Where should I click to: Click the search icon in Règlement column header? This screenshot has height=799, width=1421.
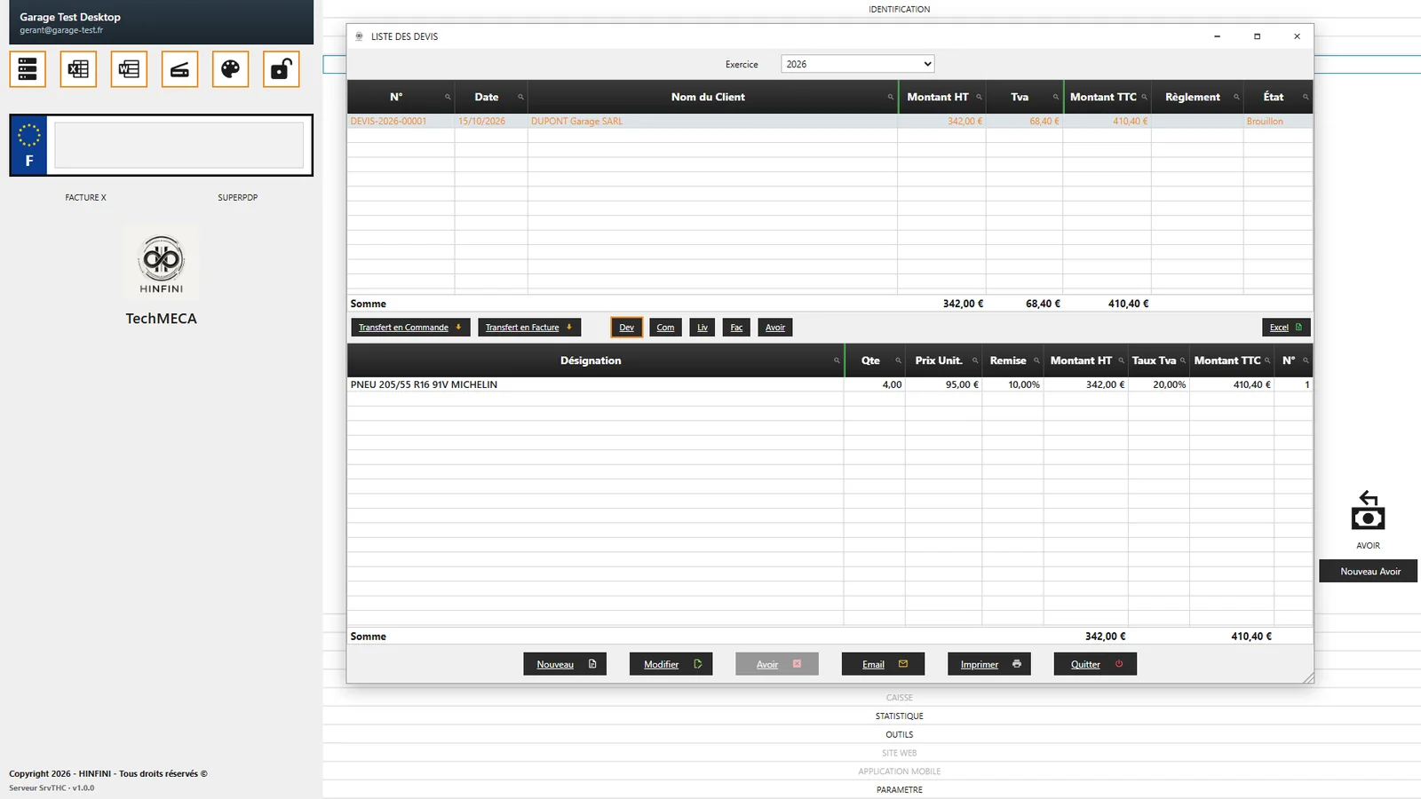tap(1236, 98)
